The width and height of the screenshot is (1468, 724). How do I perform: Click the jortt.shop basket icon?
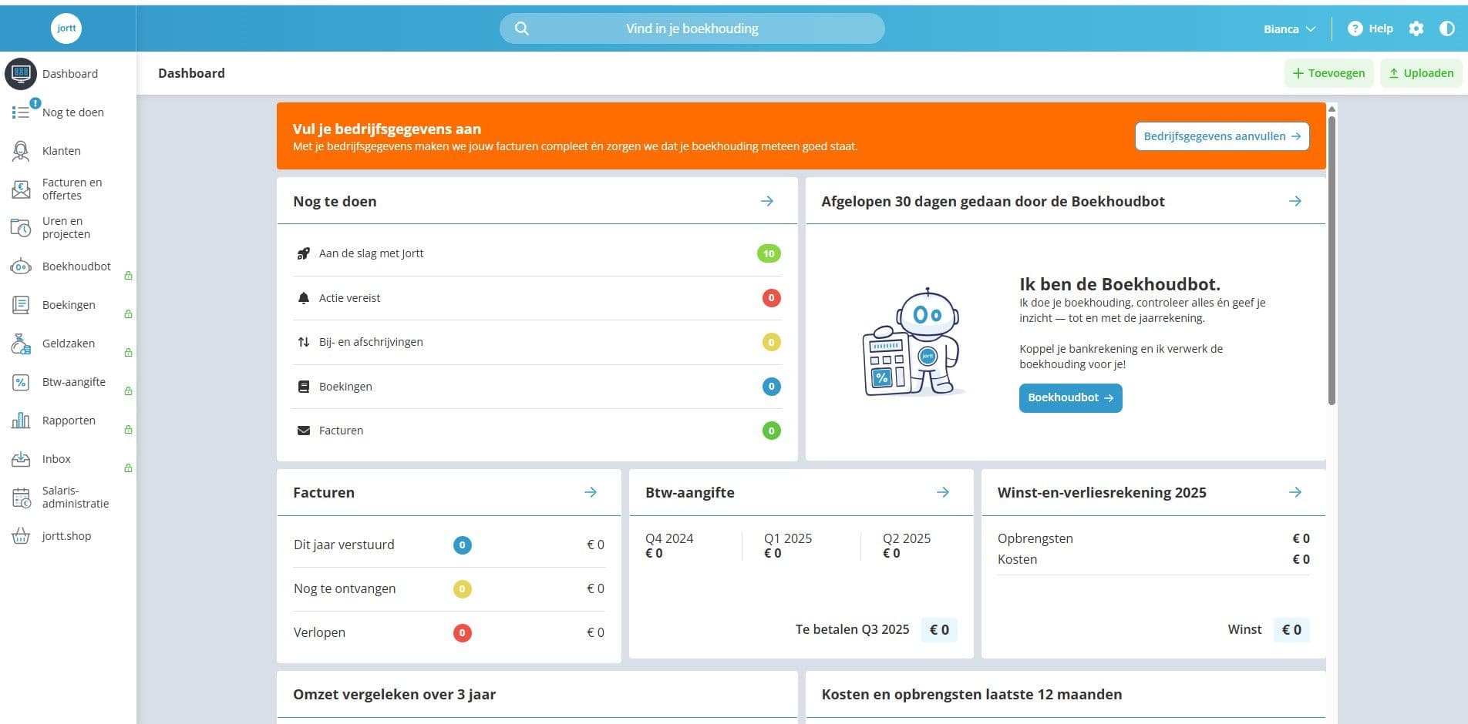(21, 536)
